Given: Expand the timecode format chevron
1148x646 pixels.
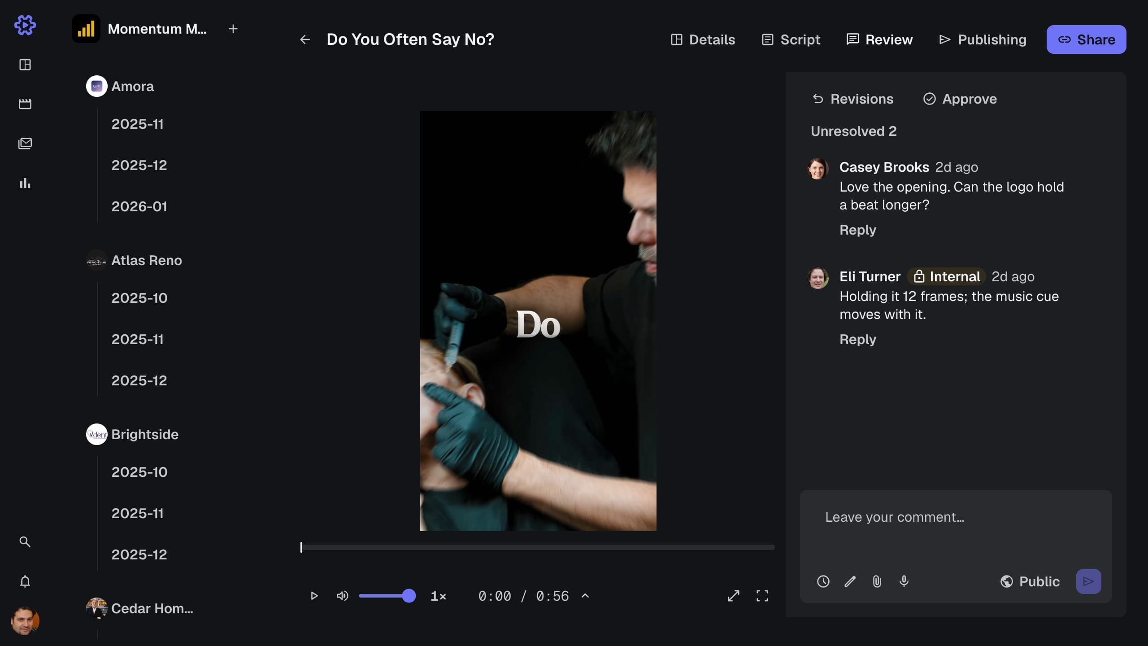Looking at the screenshot, I should [585, 596].
